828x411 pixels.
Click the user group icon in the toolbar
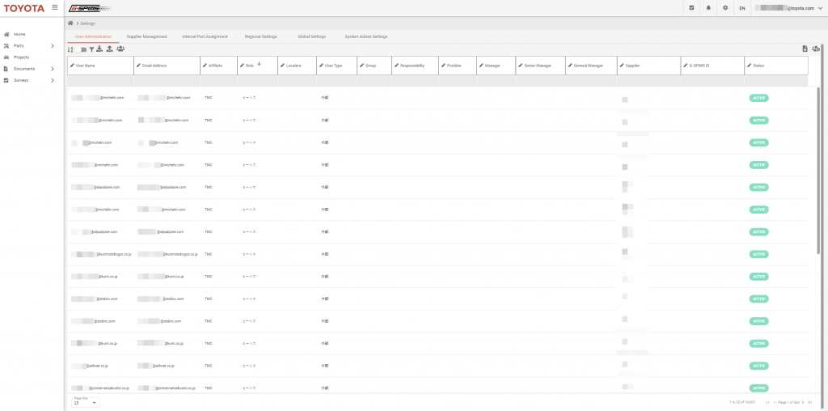(x=120, y=49)
